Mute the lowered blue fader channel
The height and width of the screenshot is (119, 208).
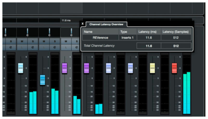point(44,41)
